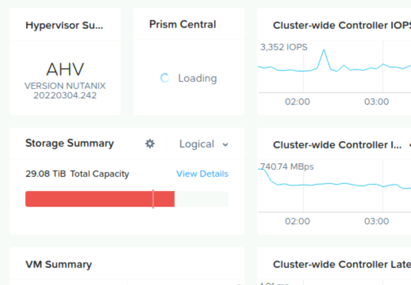The width and height of the screenshot is (411, 285).
Task: Open Storage Summary gear settings
Action: pos(150,144)
